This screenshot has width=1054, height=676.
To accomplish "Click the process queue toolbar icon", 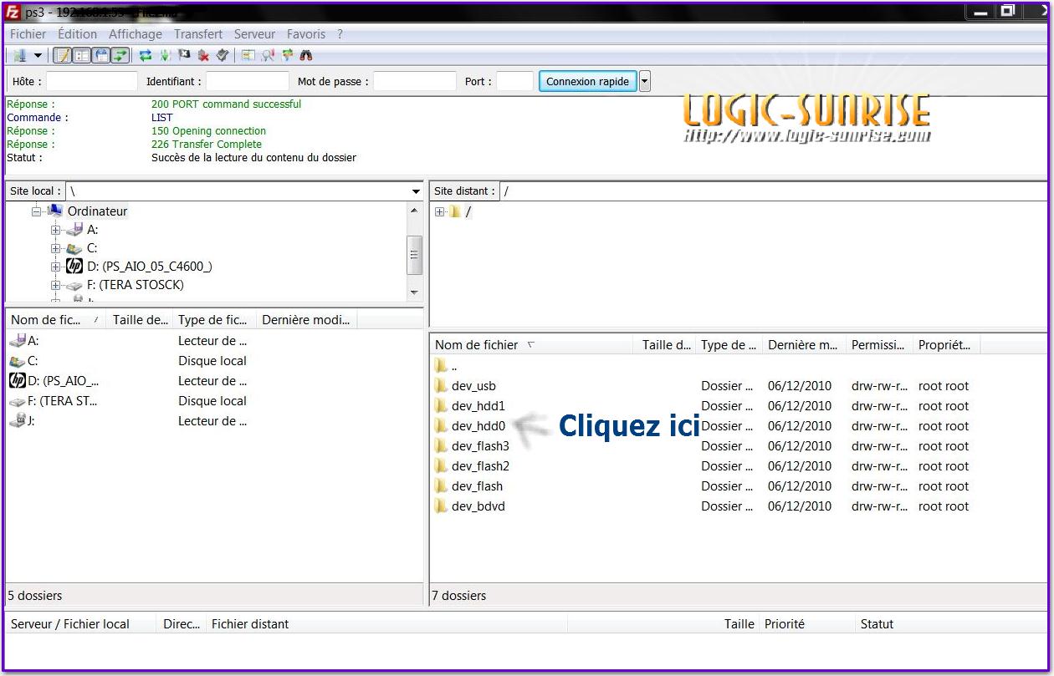I will [165, 55].
